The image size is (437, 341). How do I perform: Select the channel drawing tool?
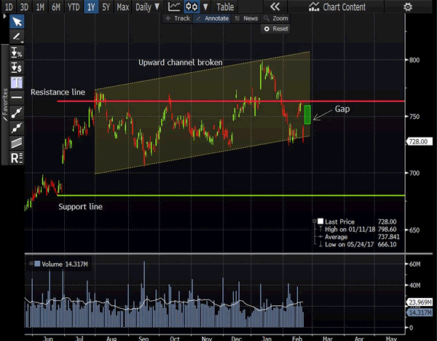(17, 143)
